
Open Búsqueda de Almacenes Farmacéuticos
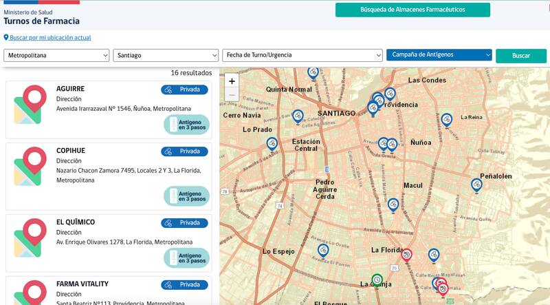(412, 10)
